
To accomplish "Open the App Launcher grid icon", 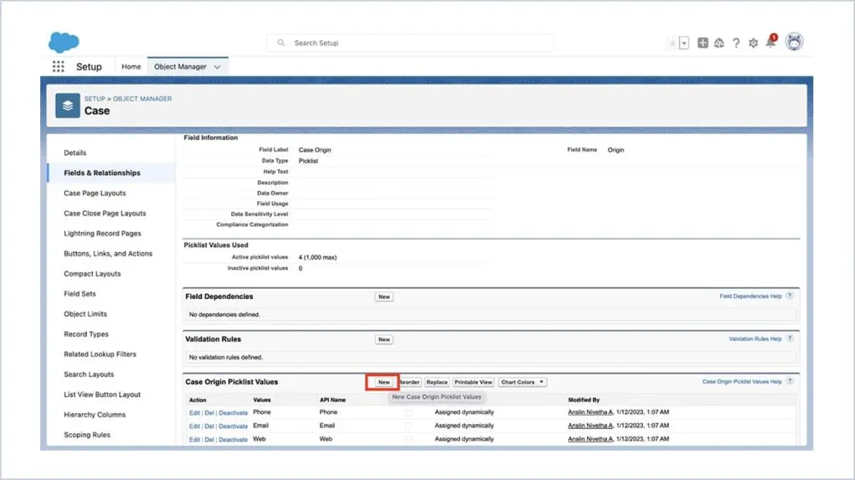I will [58, 67].
